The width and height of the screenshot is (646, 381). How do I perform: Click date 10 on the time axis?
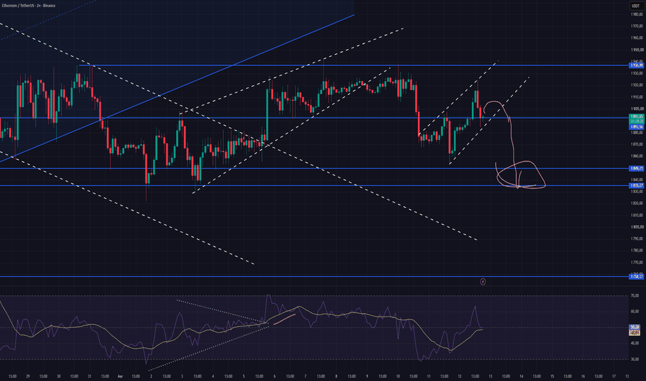(x=398, y=376)
